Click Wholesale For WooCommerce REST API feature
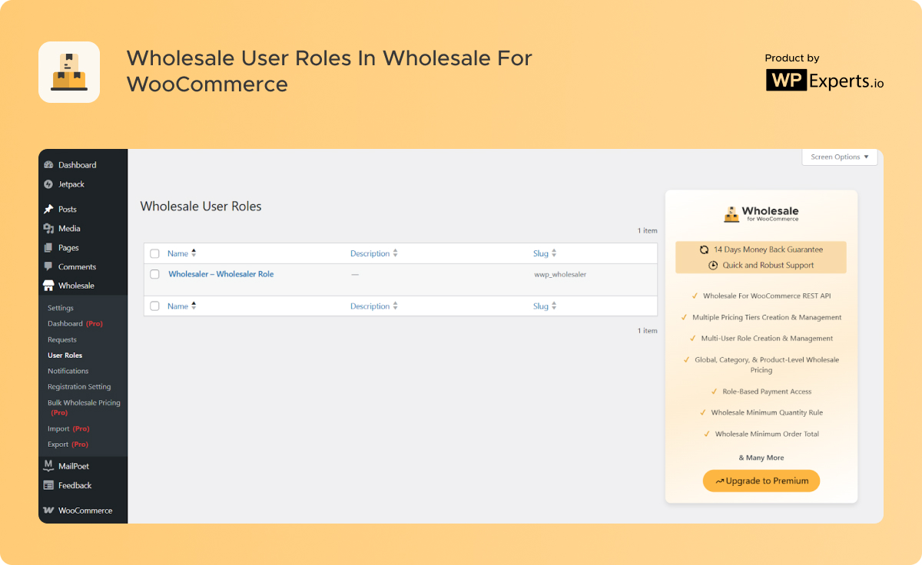 coord(767,296)
